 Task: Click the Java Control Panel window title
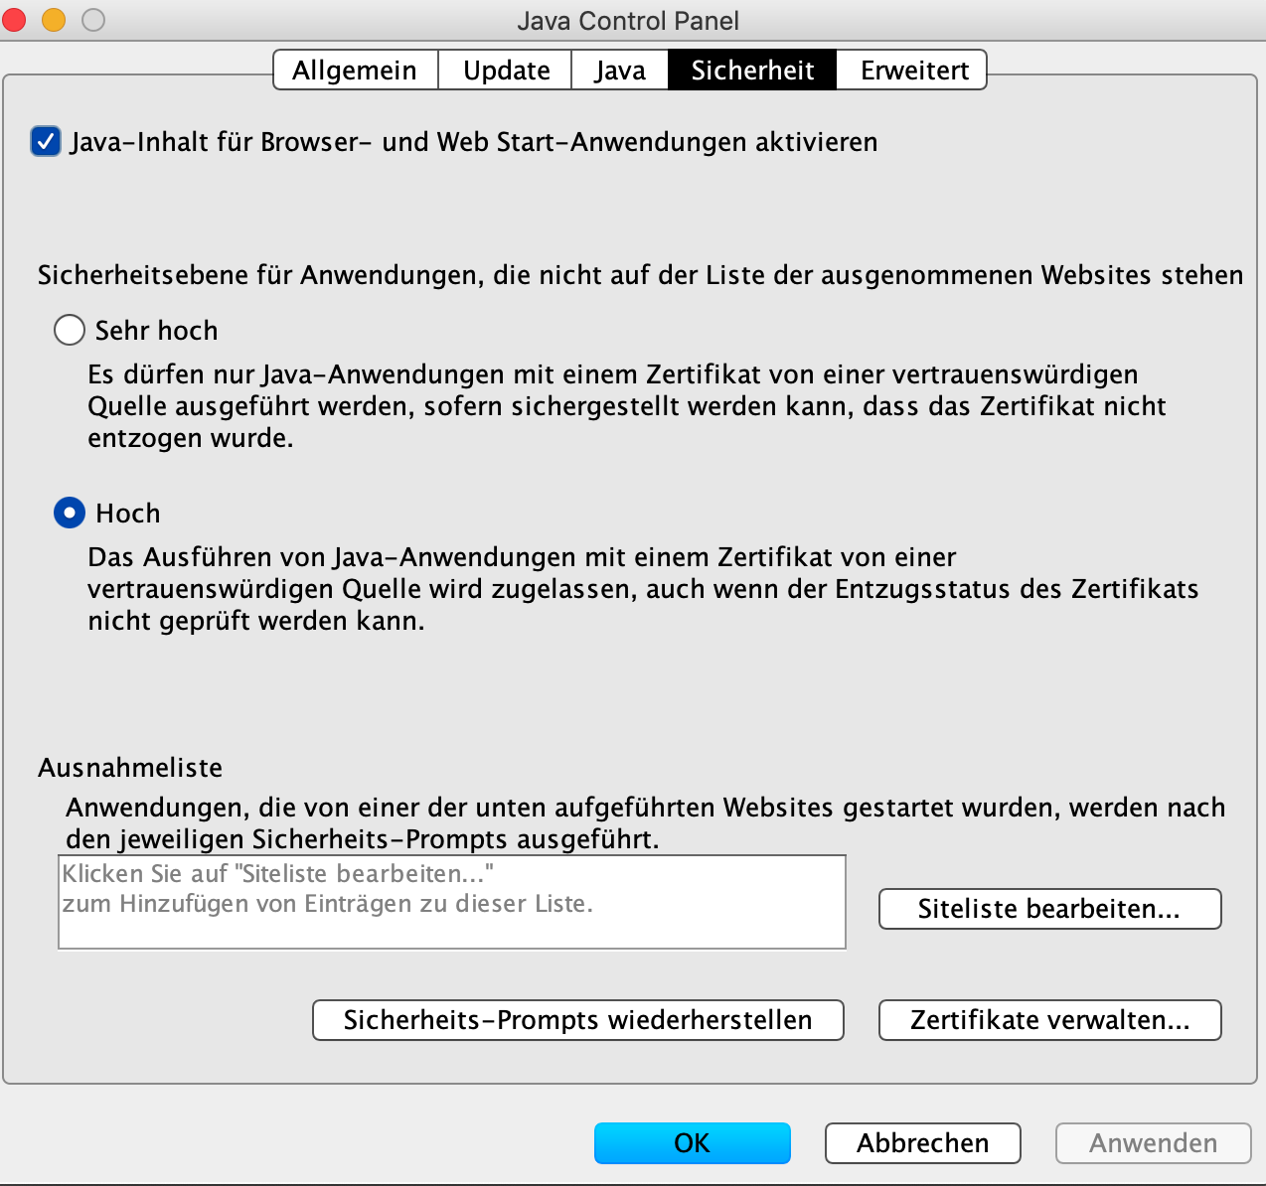click(628, 21)
